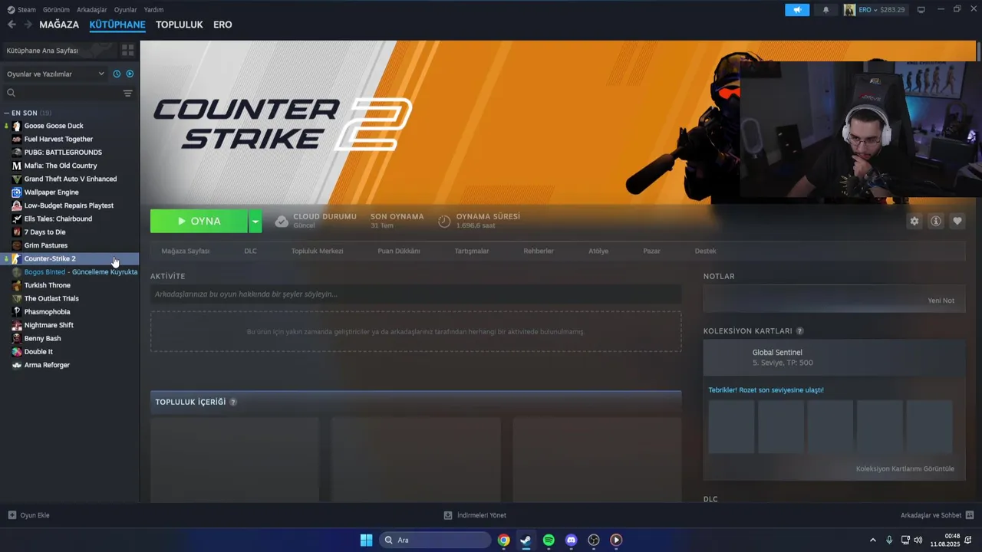Open game settings gear icon
982x552 pixels.
click(x=914, y=221)
